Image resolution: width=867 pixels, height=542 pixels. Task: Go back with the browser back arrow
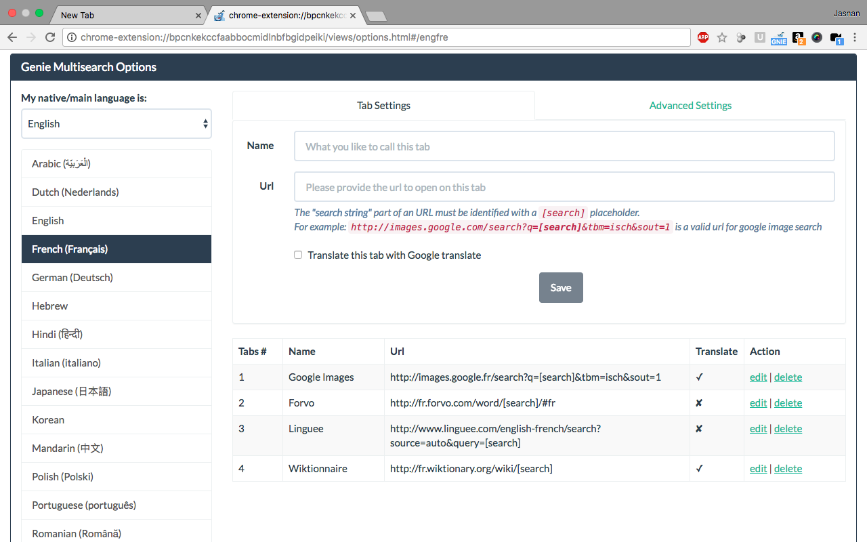pyautogui.click(x=13, y=37)
